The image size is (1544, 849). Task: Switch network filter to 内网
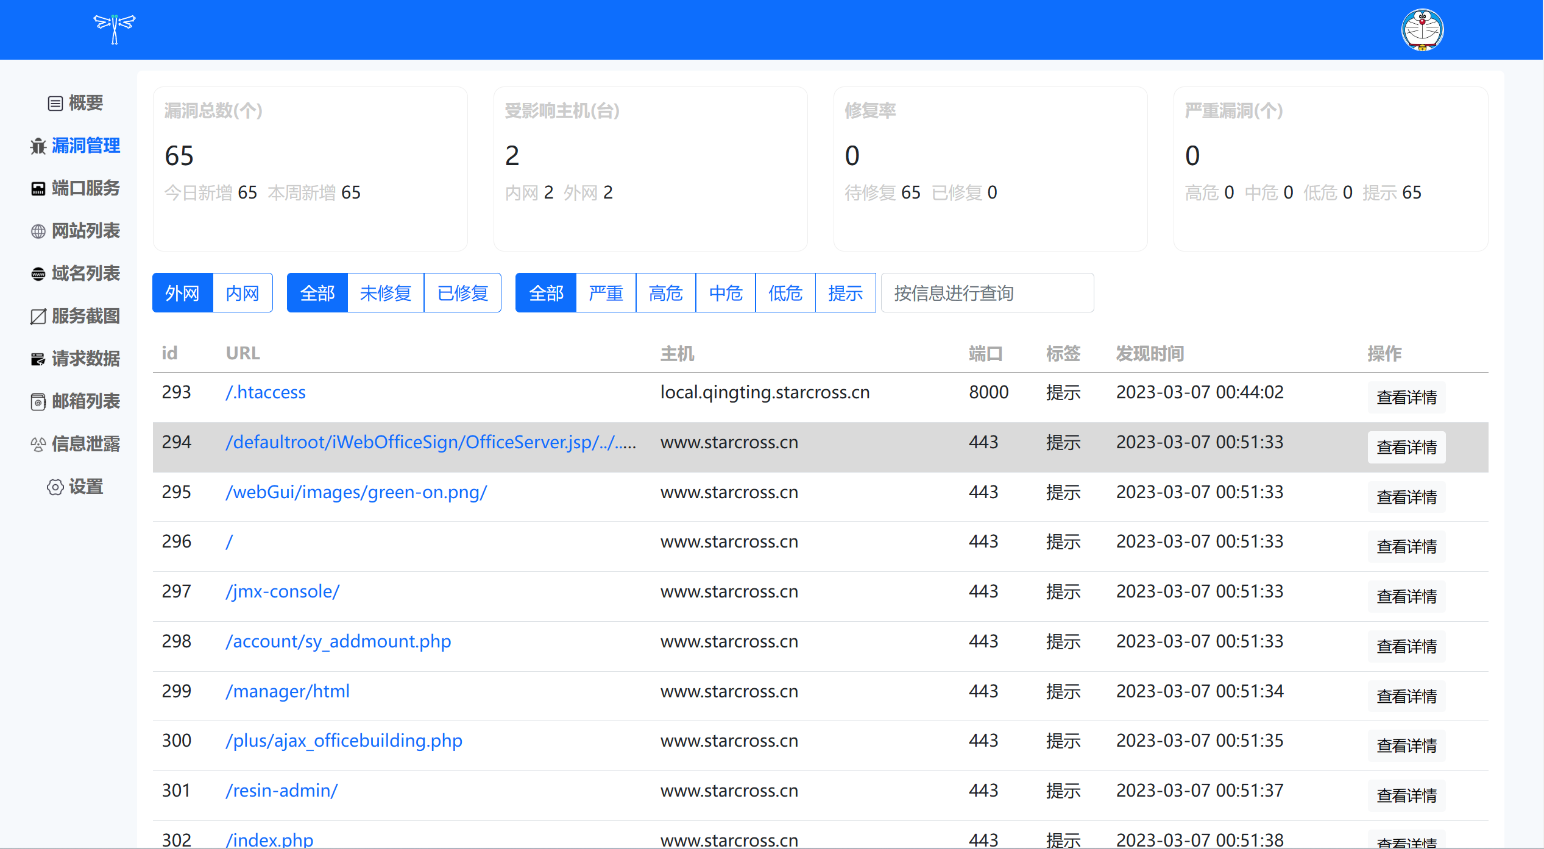(x=243, y=293)
